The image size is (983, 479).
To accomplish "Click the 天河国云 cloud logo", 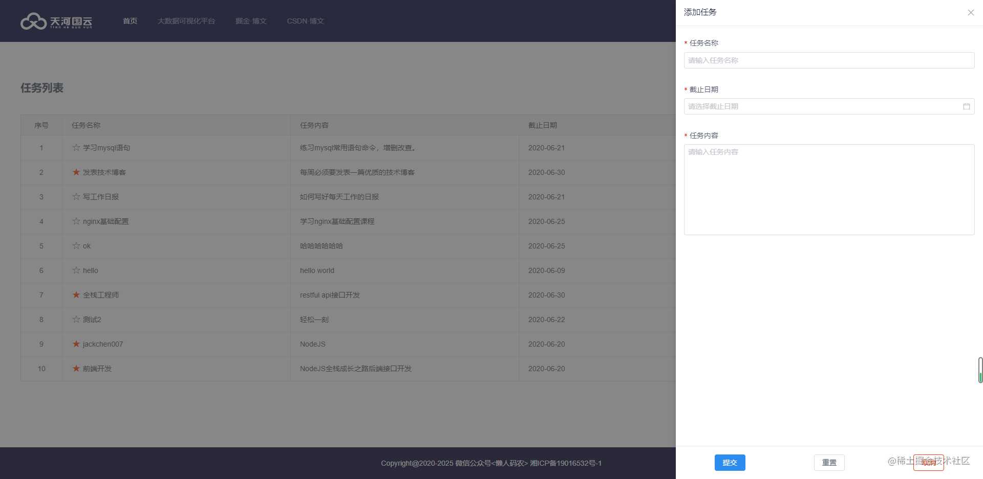I will point(56,21).
